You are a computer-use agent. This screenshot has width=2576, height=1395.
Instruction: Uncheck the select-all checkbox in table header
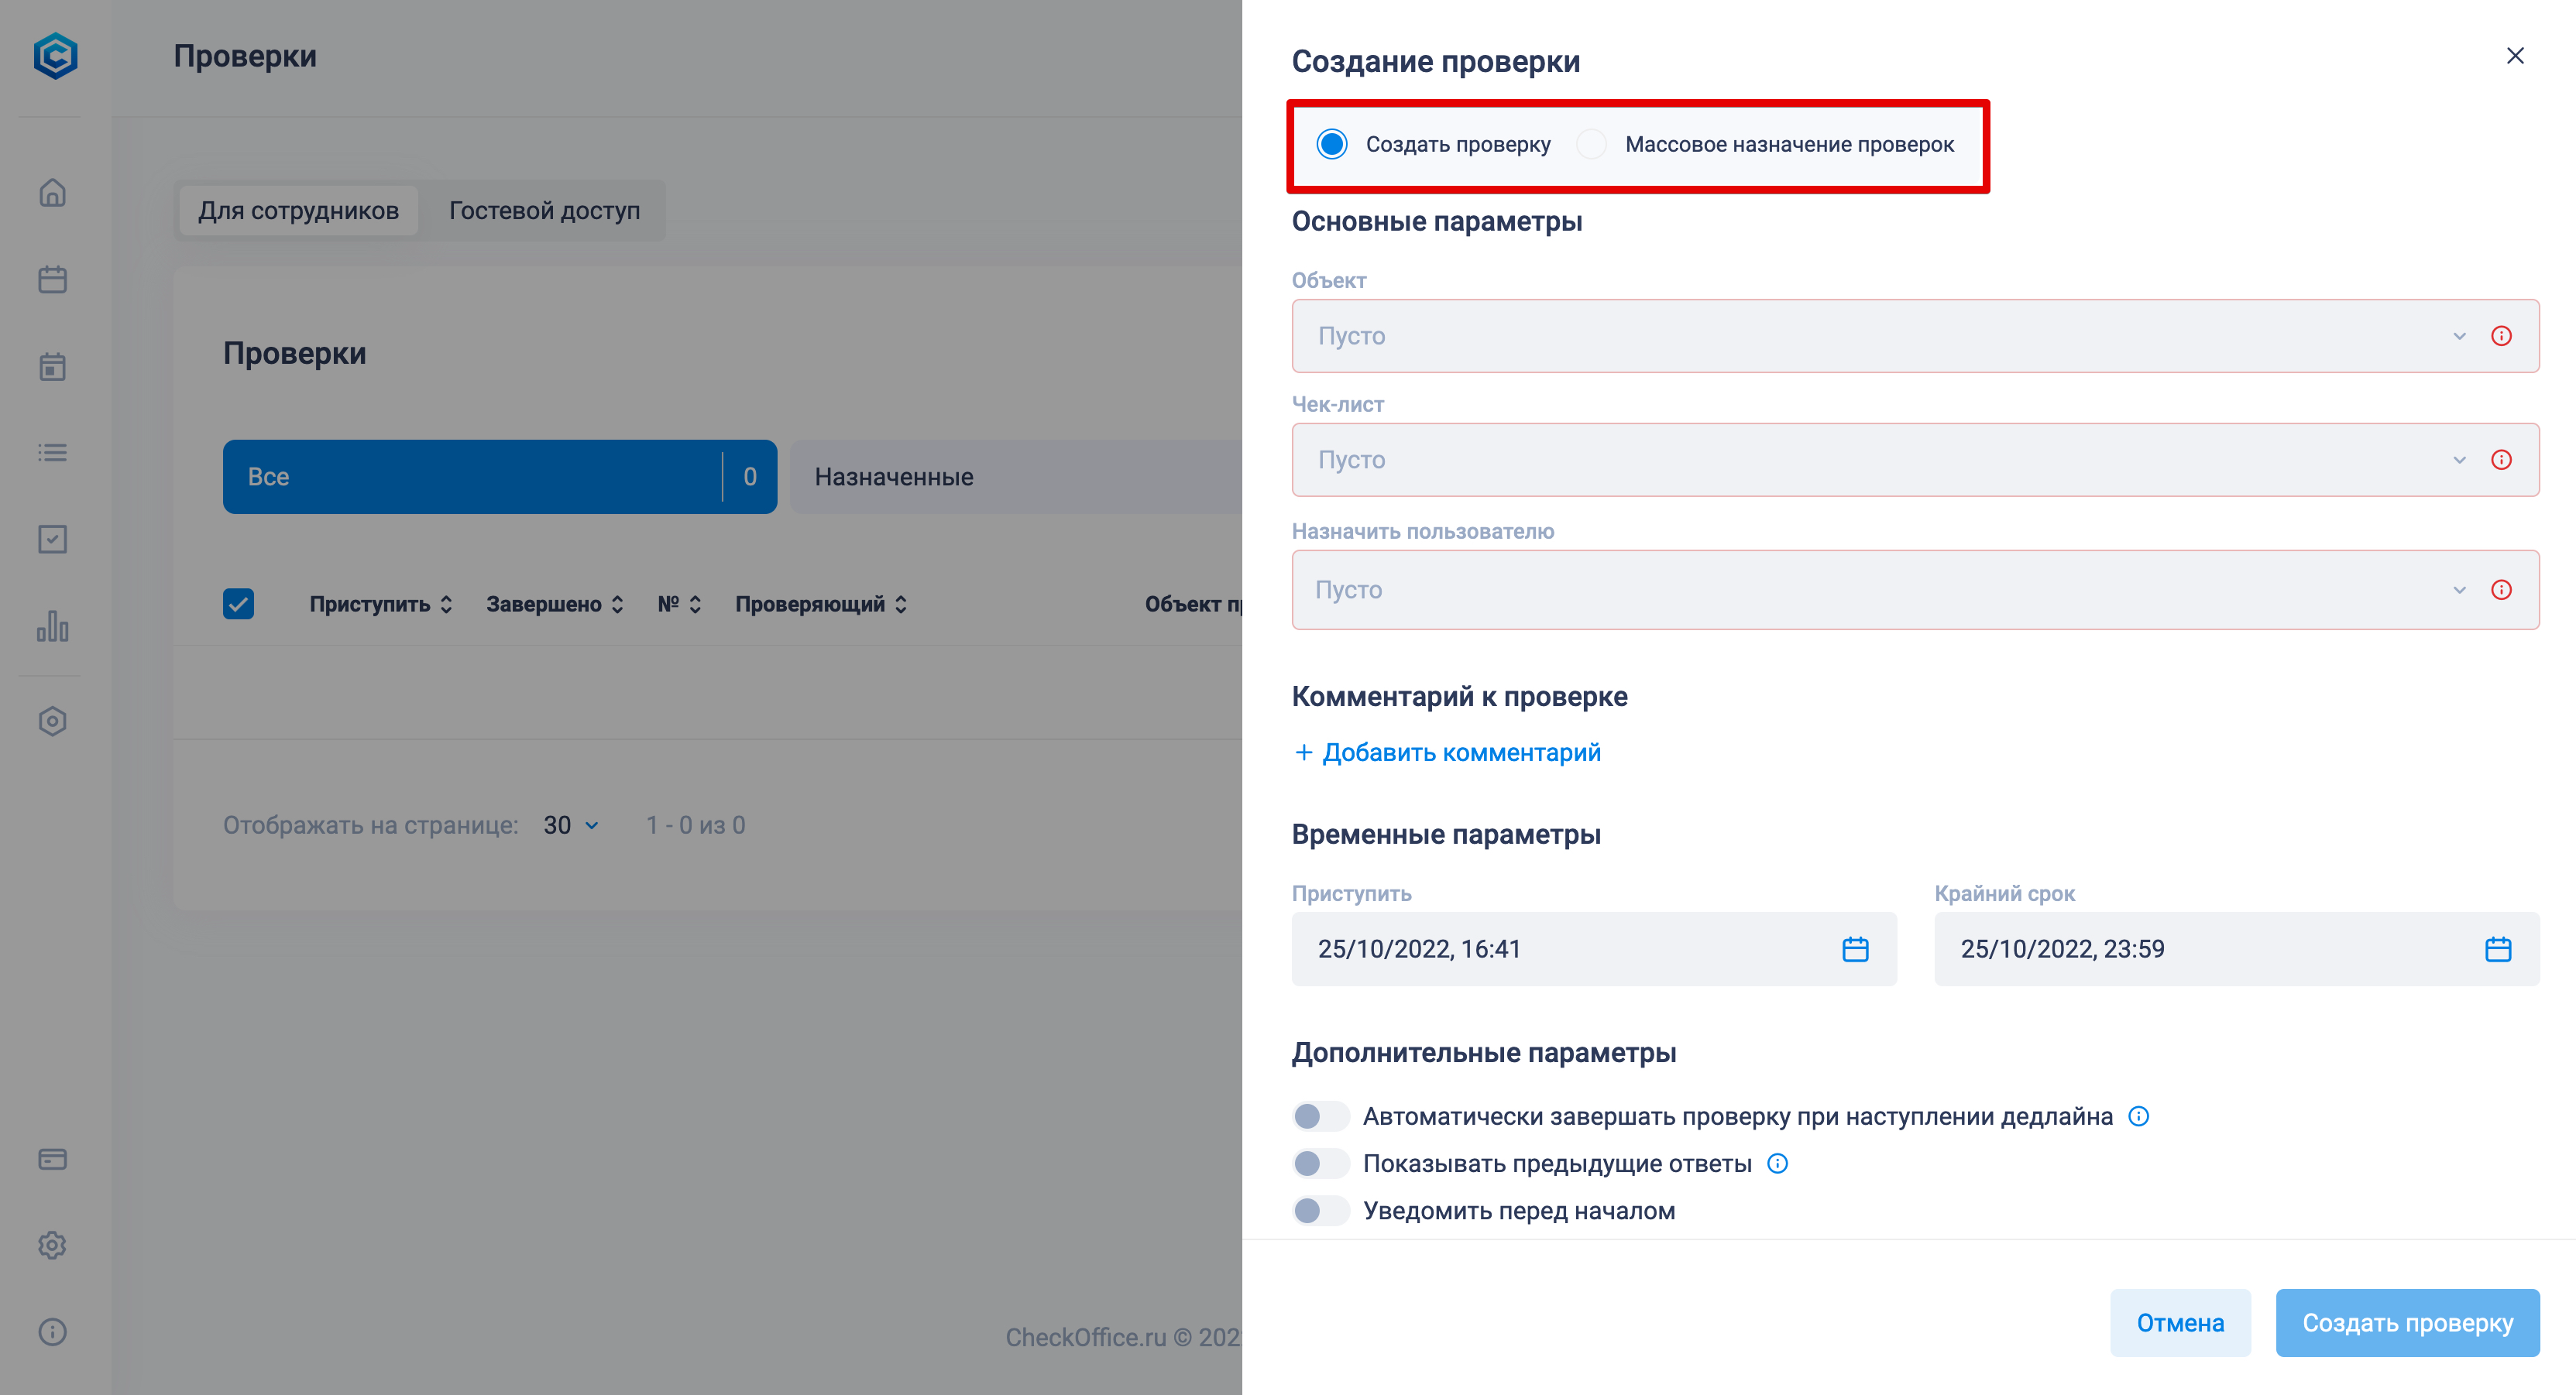click(238, 604)
